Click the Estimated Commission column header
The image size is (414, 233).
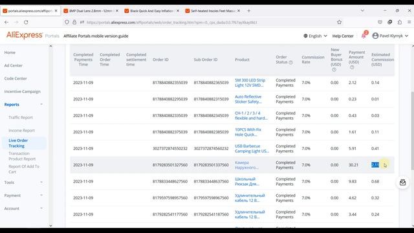point(382,60)
